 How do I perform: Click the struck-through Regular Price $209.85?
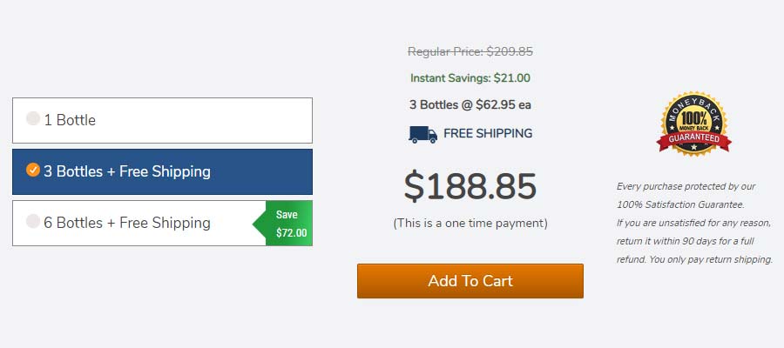[x=470, y=51]
